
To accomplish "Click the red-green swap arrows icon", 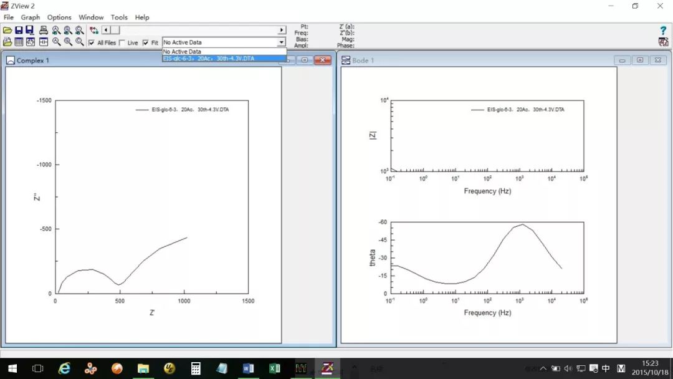I will tap(94, 30).
